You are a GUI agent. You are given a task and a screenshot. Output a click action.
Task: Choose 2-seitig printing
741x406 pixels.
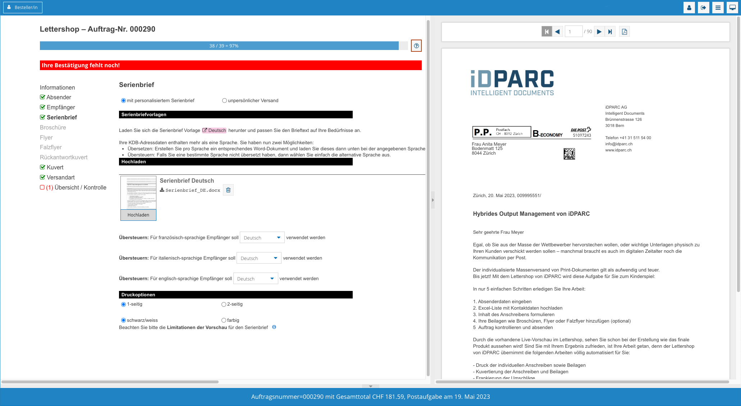click(x=224, y=304)
